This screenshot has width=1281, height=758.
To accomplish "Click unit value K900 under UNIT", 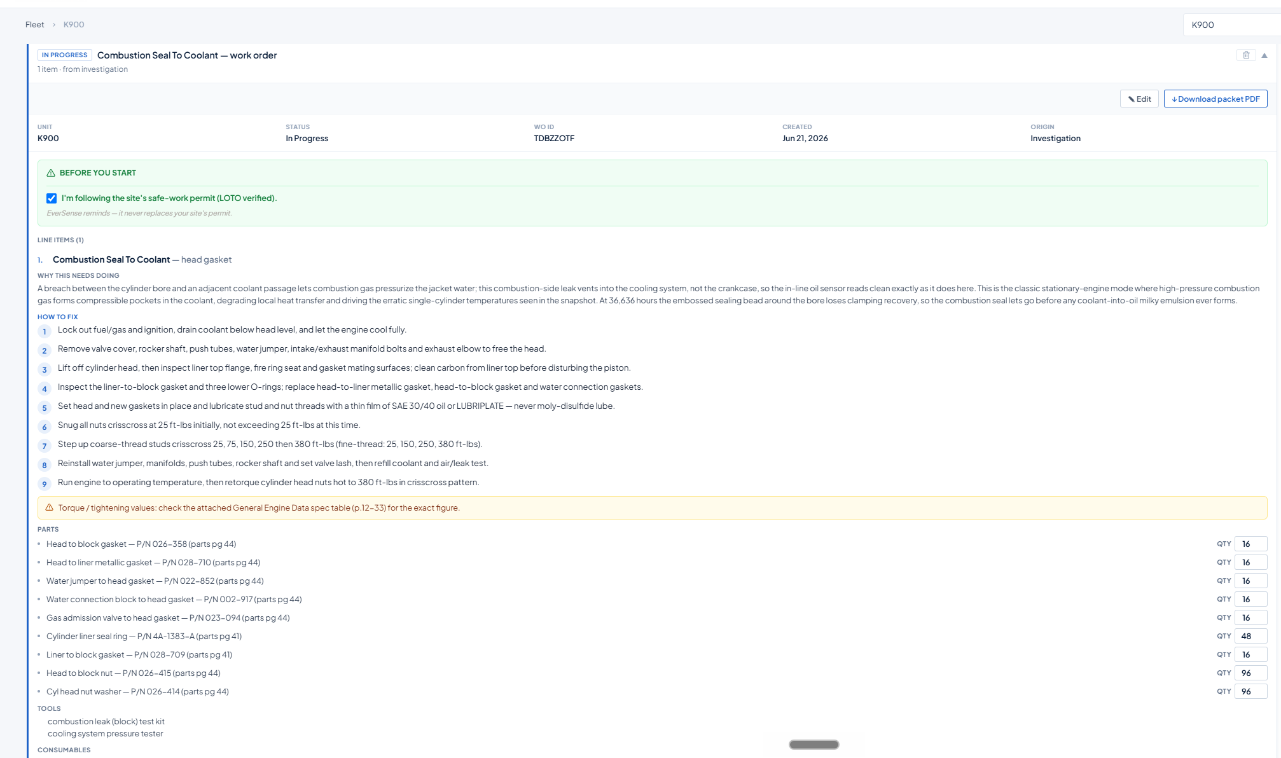I will point(48,138).
